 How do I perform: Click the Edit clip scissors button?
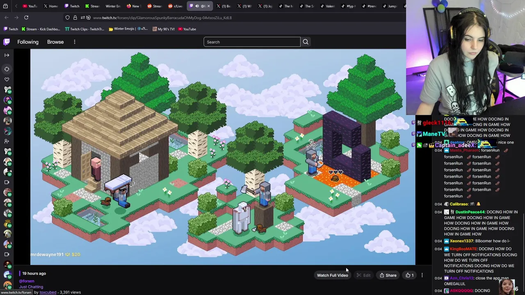coord(363,275)
